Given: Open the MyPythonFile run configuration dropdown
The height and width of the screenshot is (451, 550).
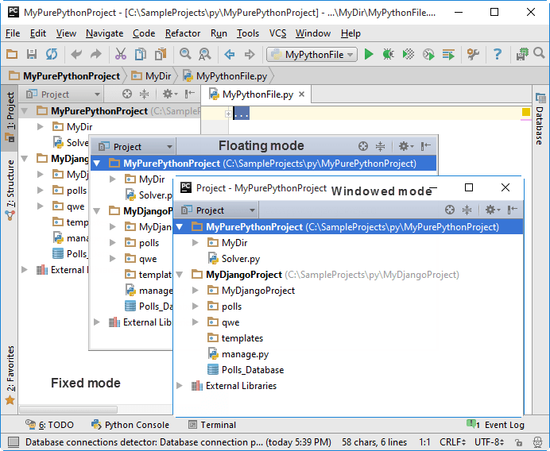Looking at the screenshot, I should [312, 55].
